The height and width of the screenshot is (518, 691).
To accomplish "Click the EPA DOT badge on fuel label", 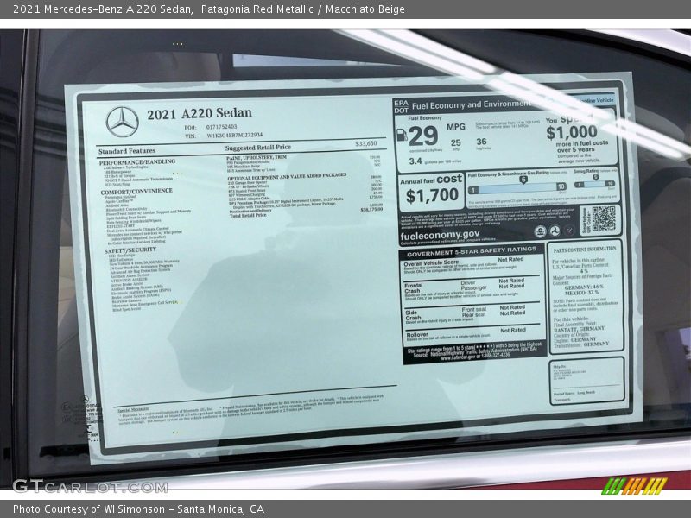I will [x=401, y=106].
